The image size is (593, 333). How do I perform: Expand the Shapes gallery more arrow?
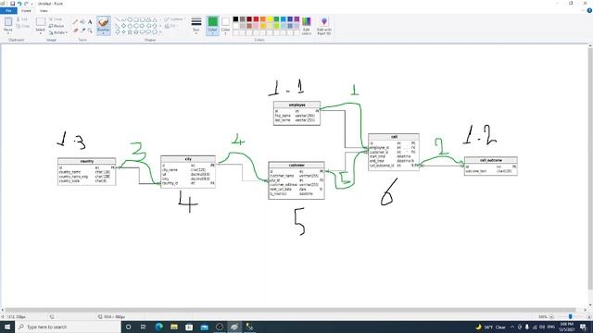pos(160,32)
